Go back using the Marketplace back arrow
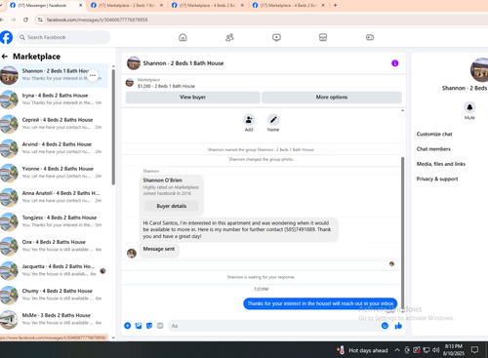This screenshot has width=488, height=358. tap(5, 57)
